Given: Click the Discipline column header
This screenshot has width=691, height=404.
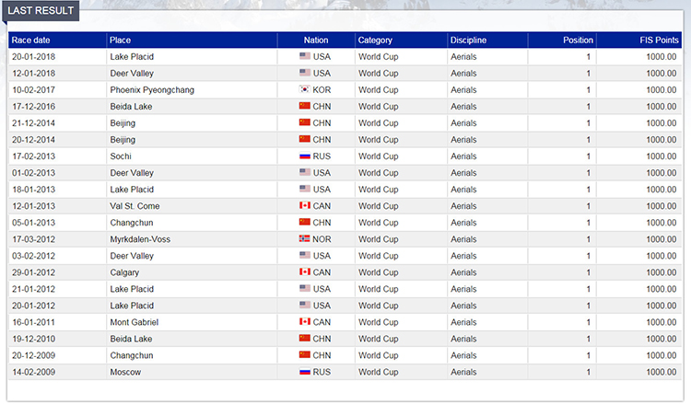Looking at the screenshot, I should tap(468, 40).
